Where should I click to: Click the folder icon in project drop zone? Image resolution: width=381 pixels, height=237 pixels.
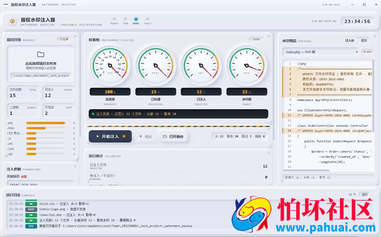point(41,54)
